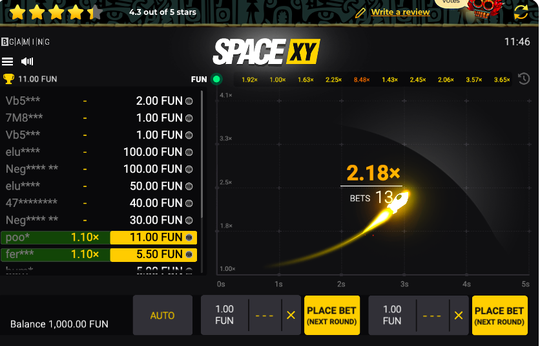Click the refresh arrows icon
The image size is (540, 346).
click(x=521, y=13)
